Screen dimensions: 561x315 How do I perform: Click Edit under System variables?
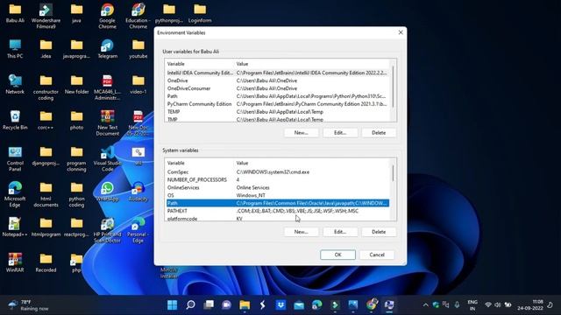[x=340, y=232]
